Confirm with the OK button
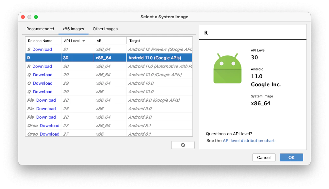This screenshot has width=329, height=189. 291,157
